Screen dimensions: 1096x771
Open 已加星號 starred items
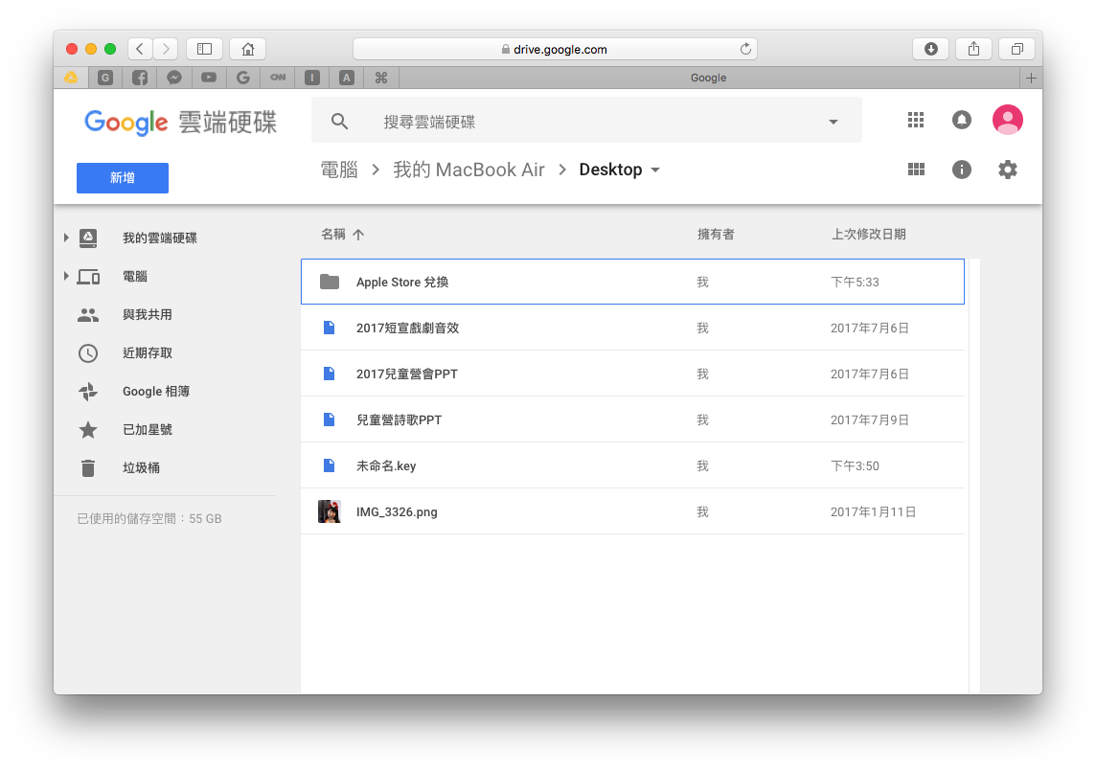point(147,429)
